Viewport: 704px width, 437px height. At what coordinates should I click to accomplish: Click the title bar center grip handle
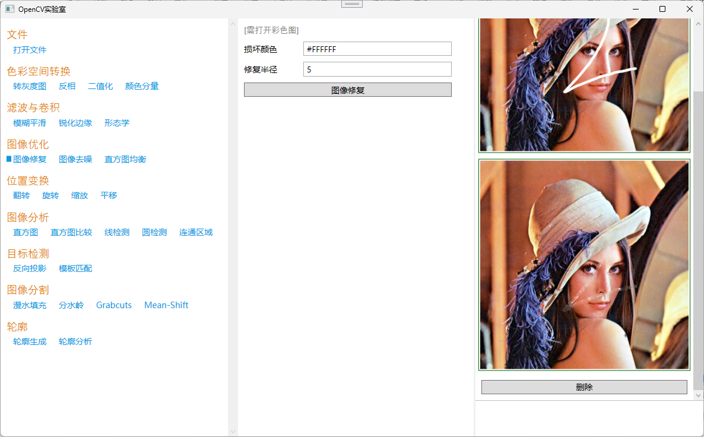click(352, 4)
